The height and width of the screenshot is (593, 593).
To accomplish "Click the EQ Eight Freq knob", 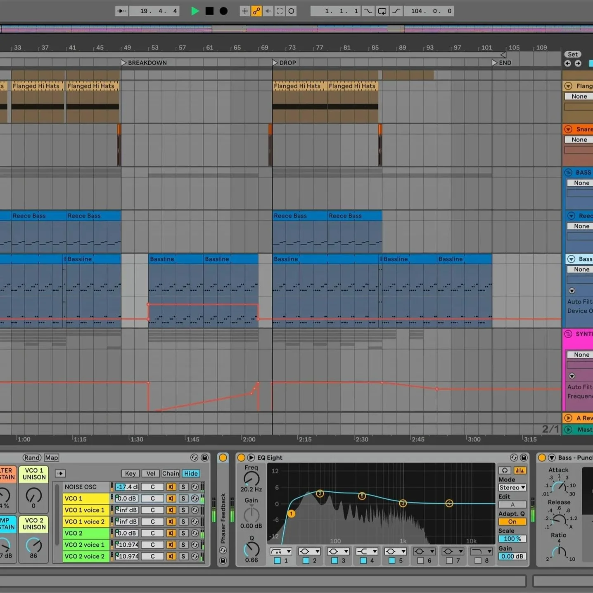I will pyautogui.click(x=251, y=479).
